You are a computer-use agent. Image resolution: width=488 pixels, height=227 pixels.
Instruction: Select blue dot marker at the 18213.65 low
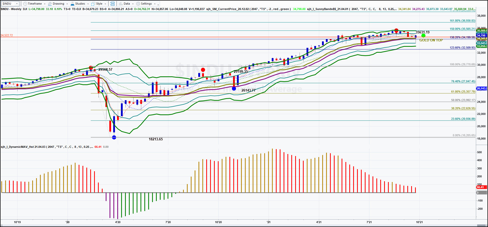point(114,137)
